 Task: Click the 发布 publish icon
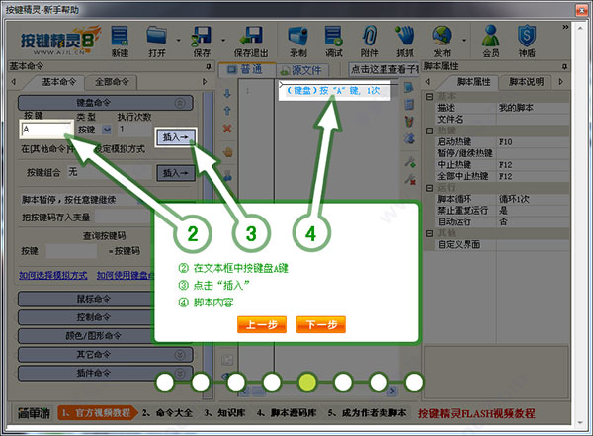pyautogui.click(x=442, y=41)
